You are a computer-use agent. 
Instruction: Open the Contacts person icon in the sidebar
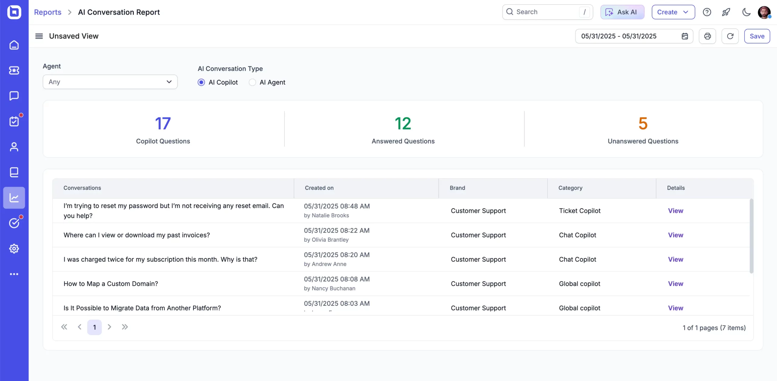(x=14, y=147)
